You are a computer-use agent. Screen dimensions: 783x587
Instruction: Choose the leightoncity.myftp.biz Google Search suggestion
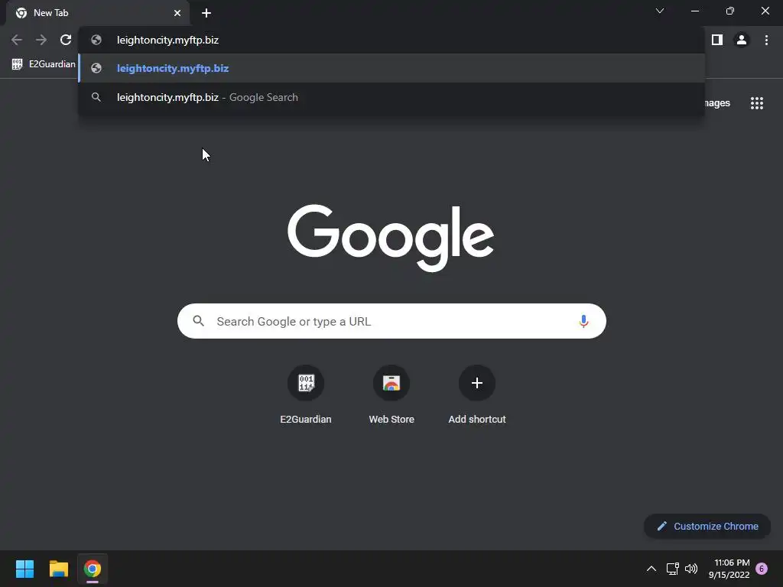coord(391,97)
